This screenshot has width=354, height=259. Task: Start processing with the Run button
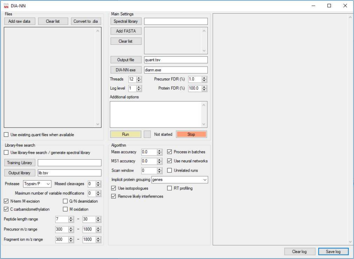(x=126, y=134)
